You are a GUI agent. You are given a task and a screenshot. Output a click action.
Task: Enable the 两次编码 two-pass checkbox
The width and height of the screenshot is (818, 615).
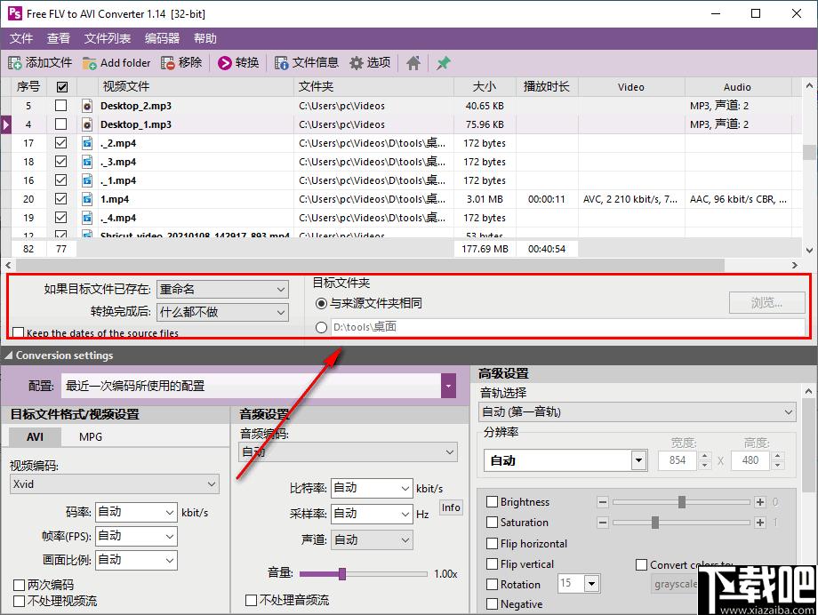(x=20, y=585)
